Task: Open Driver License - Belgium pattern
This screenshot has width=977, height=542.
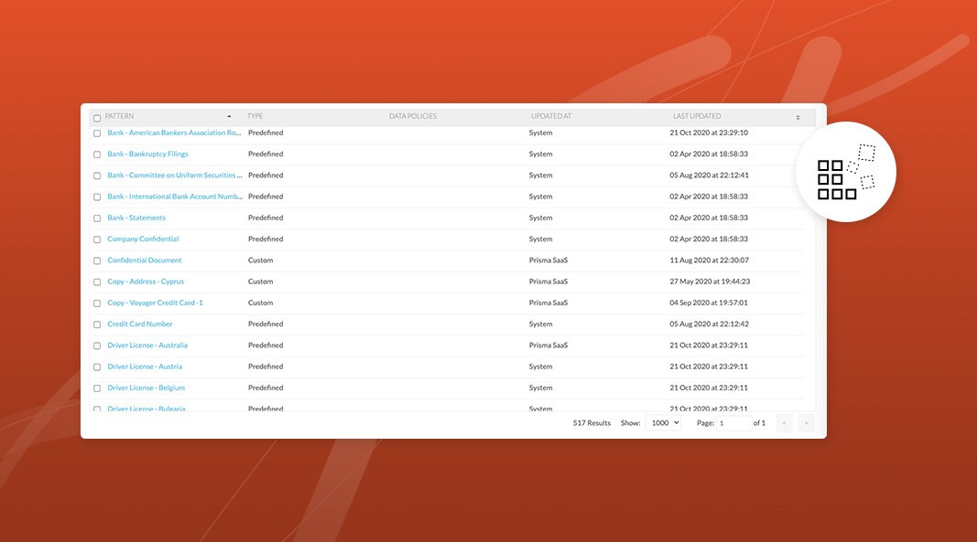Action: coord(146,388)
